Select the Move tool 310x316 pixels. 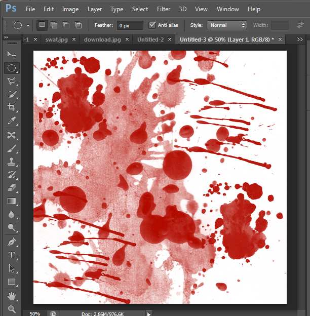pos(11,54)
